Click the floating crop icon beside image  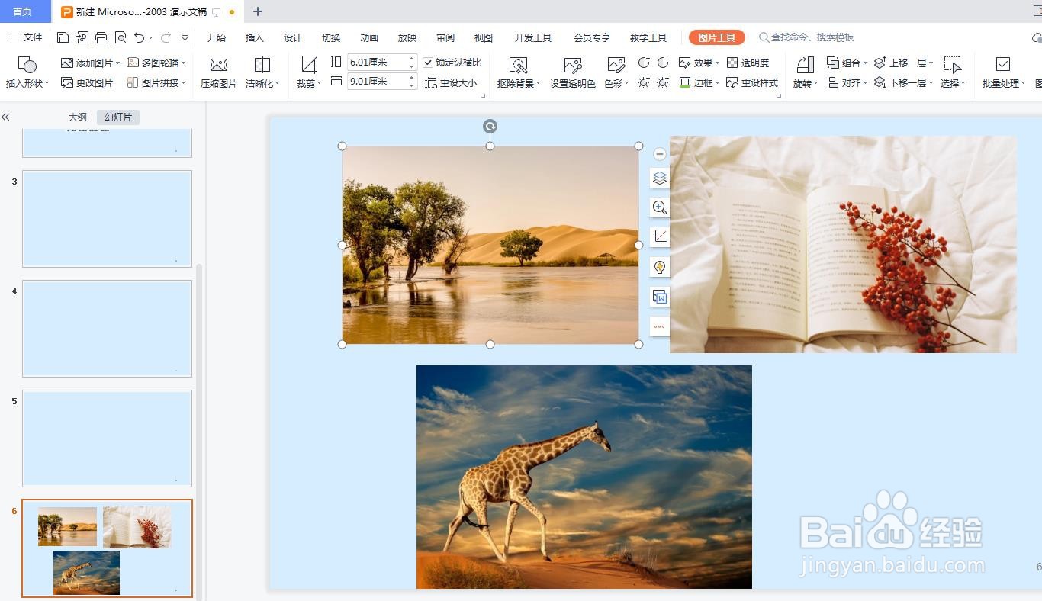[x=660, y=237]
